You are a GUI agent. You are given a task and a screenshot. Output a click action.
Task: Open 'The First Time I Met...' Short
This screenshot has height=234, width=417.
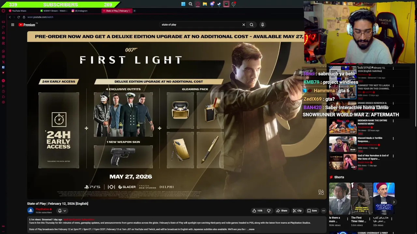click(362, 198)
